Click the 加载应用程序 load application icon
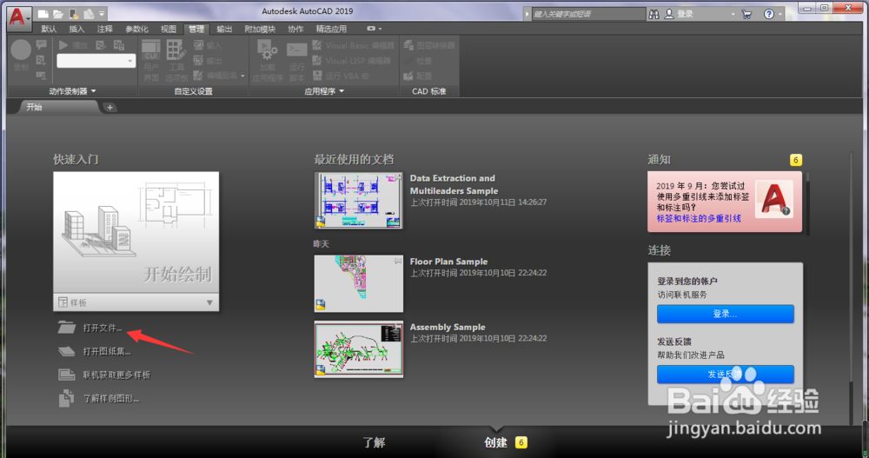 point(268,61)
